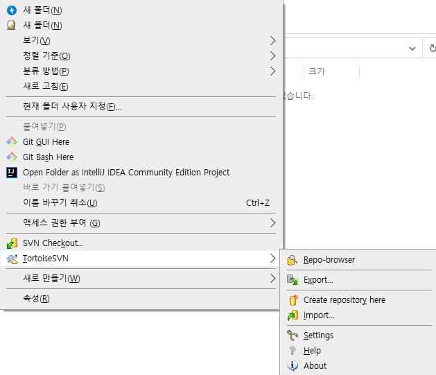Click the first 새 폴더(N) entry text
The width and height of the screenshot is (436, 375).
[x=42, y=10]
